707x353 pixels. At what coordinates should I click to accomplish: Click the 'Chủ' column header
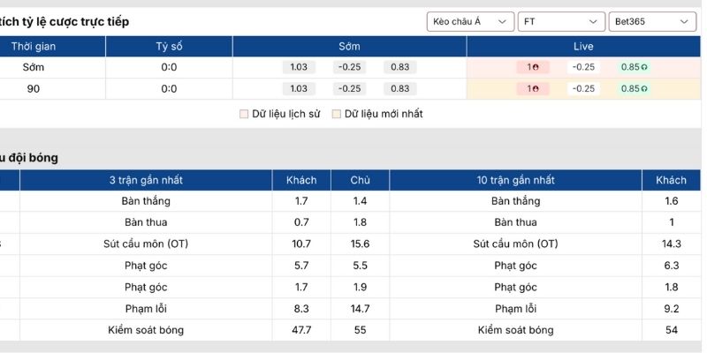pos(360,180)
